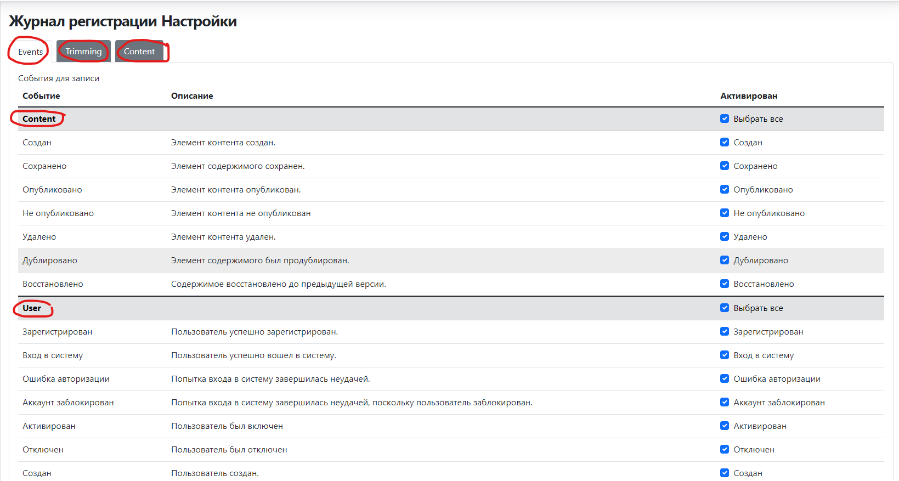Select the 'Отключен' event name
Screen dimensions: 899x481
pyautogui.click(x=43, y=450)
